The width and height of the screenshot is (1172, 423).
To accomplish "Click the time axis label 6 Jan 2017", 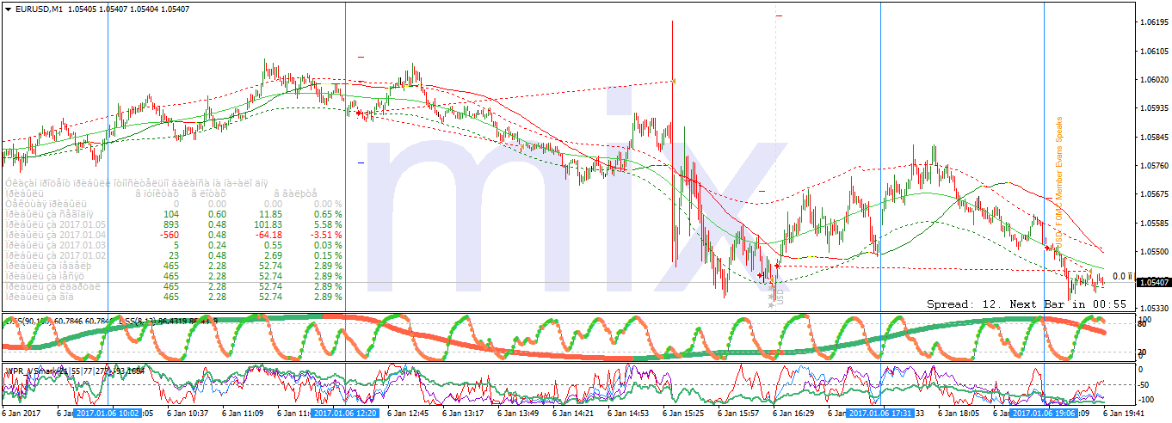I will click(x=22, y=414).
